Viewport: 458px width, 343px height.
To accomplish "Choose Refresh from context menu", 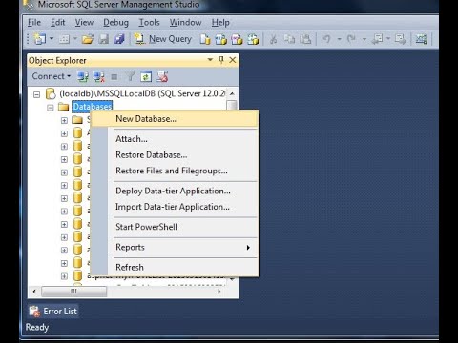I will click(x=175, y=267).
